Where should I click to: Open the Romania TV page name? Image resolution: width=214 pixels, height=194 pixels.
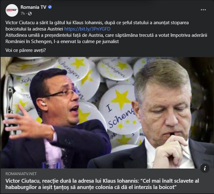[x=33, y=7]
